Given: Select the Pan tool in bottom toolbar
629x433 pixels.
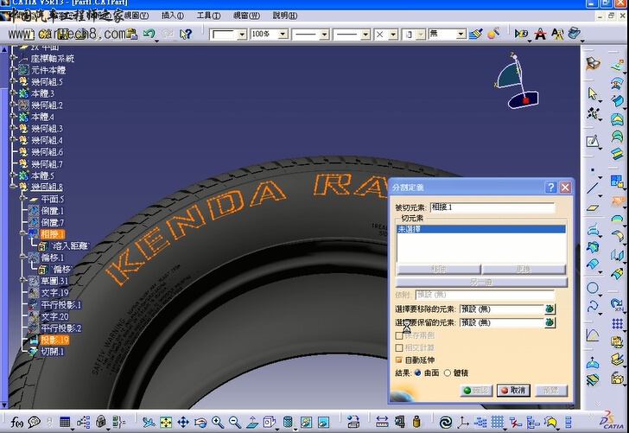Looking at the screenshot, I should click(x=183, y=423).
